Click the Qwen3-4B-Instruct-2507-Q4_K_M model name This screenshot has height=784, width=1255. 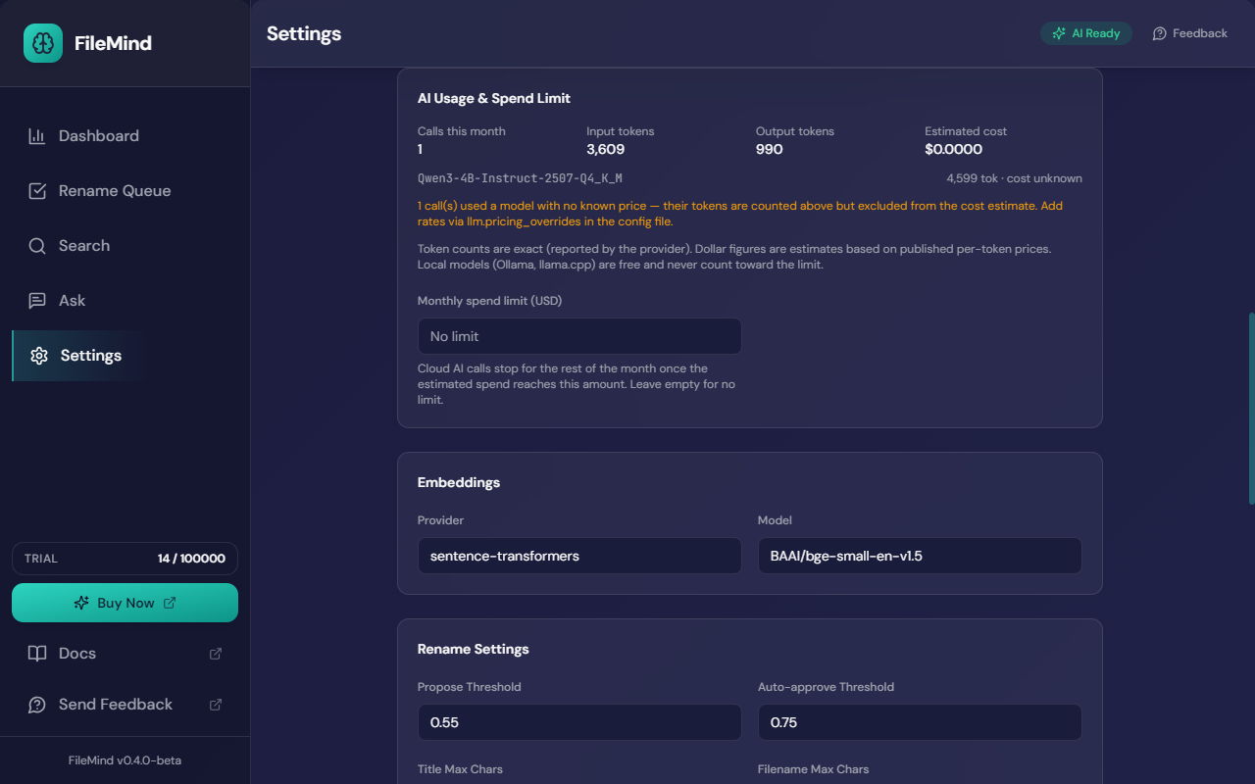[520, 178]
